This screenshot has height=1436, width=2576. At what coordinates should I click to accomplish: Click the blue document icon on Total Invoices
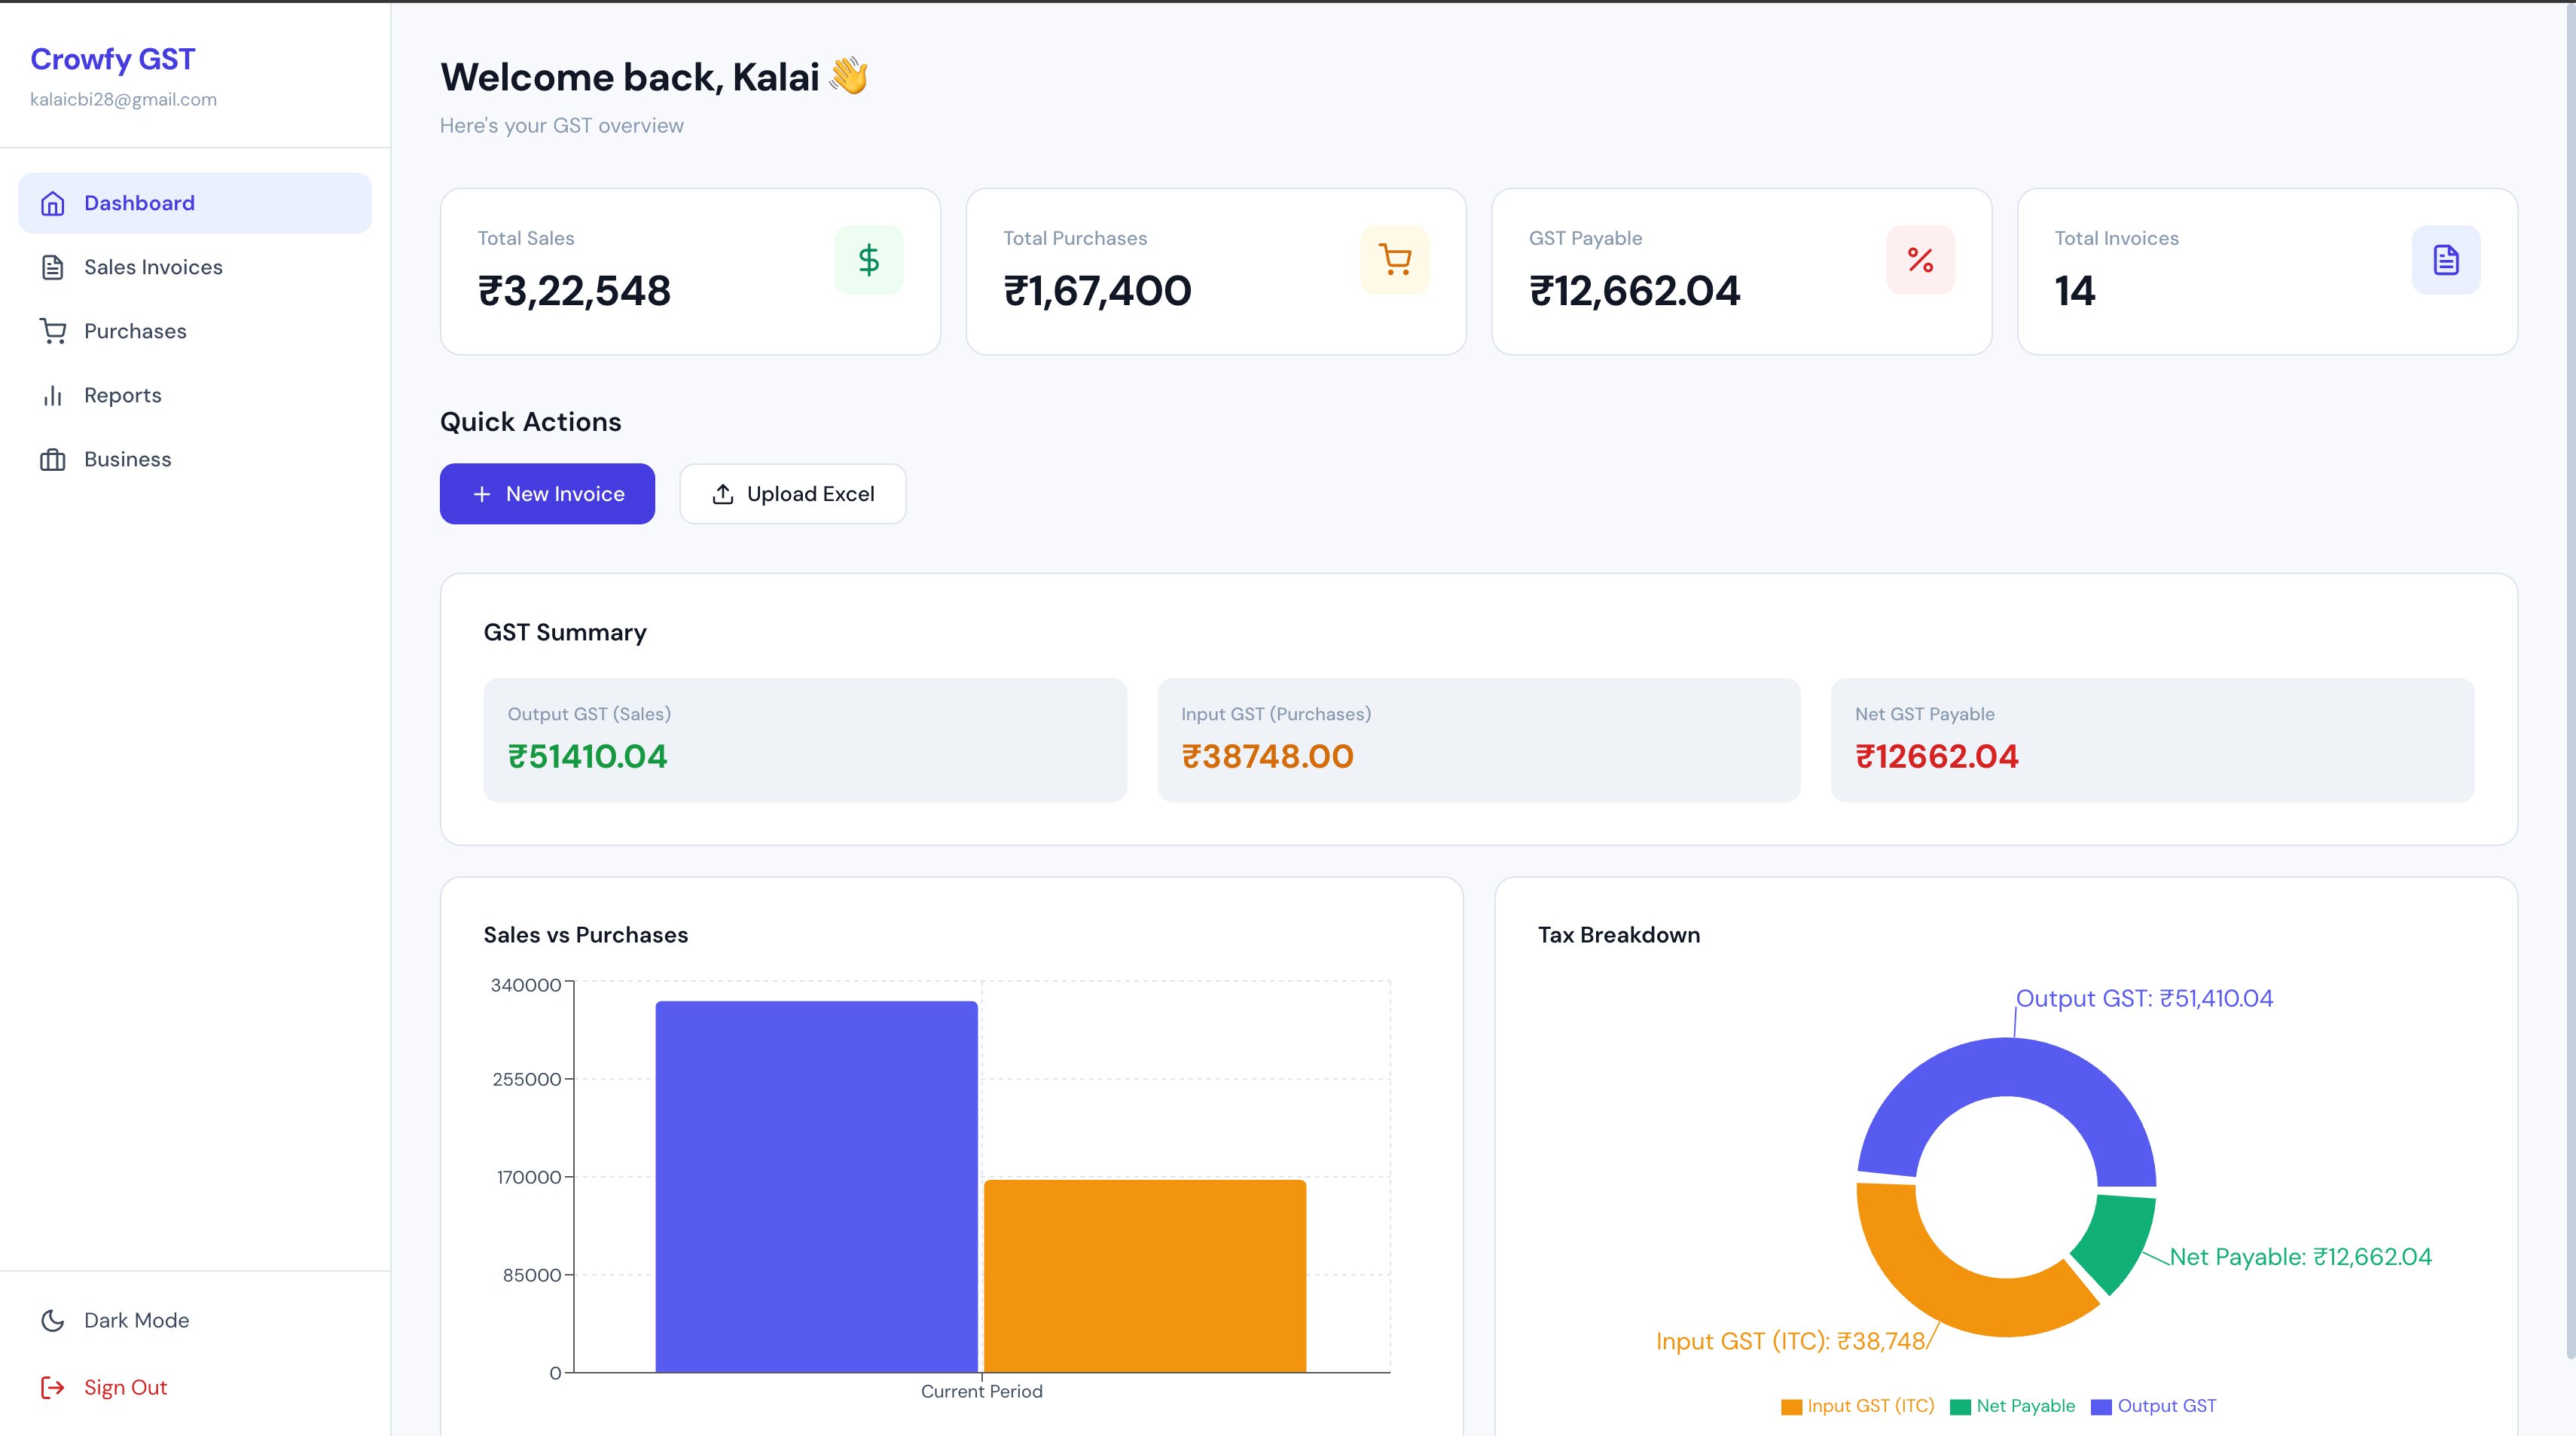2446,260
